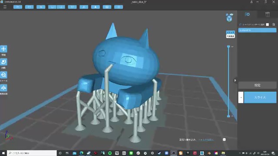
Task: Switch to the gear file-list tab
Action: click(x=247, y=14)
